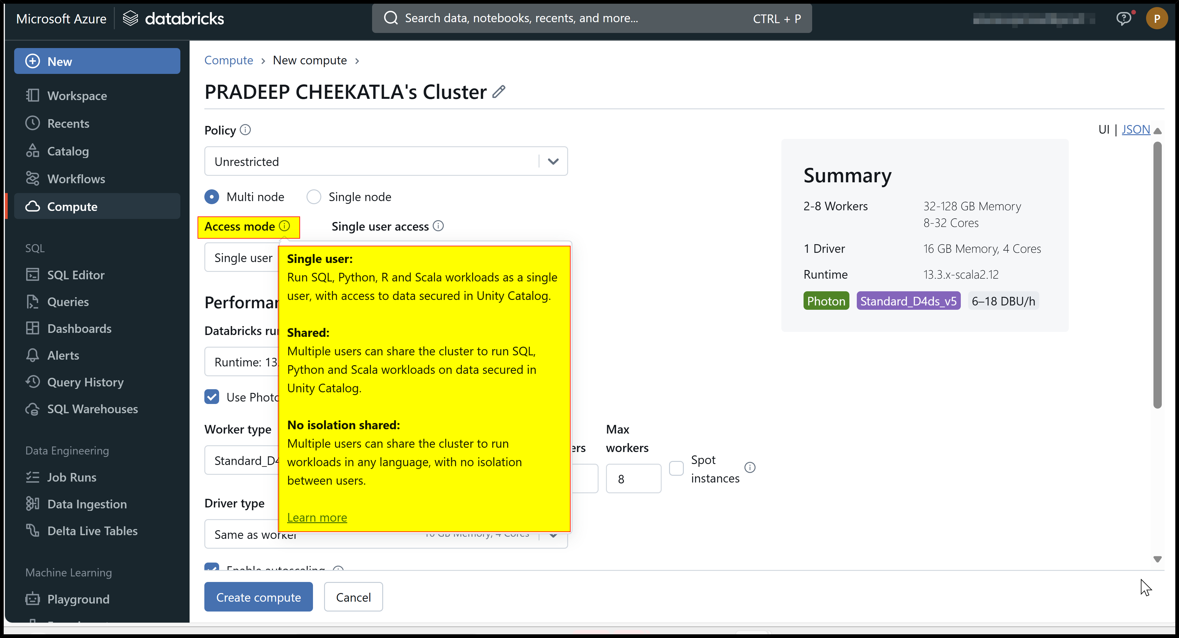Click the Job Runs icon
Viewport: 1179px width, 638px height.
point(33,477)
